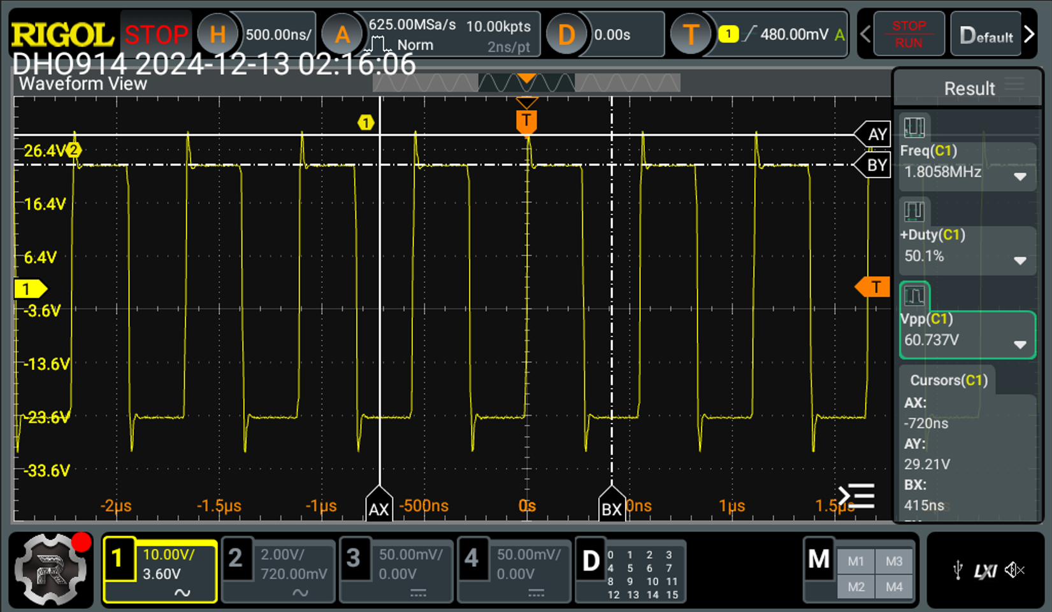Click the Norm acquisition mode label

[415, 45]
